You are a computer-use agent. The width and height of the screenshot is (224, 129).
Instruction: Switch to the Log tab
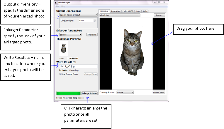pyautogui.click(x=138, y=11)
